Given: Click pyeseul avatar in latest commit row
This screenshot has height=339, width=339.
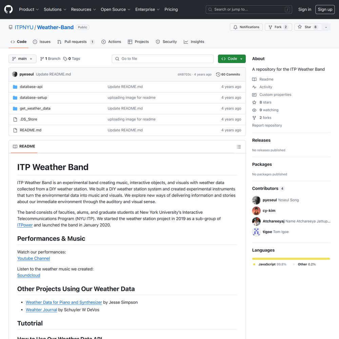Looking at the screenshot, I should coord(15,74).
